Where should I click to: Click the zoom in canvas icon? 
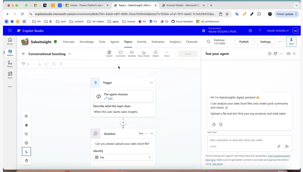[x=26, y=116]
